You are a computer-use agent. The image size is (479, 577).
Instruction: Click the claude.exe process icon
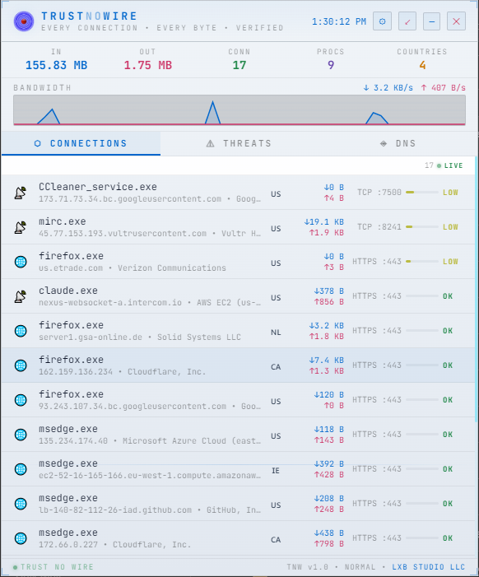click(x=21, y=296)
